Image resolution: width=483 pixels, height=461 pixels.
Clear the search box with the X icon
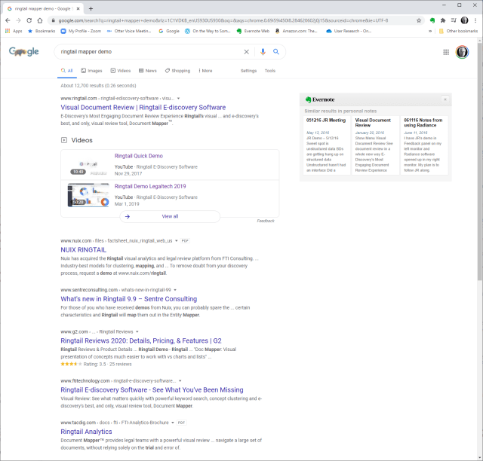tap(246, 52)
